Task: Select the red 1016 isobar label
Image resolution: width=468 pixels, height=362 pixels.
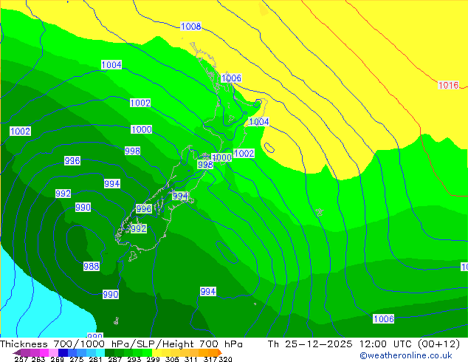Action: tap(448, 86)
